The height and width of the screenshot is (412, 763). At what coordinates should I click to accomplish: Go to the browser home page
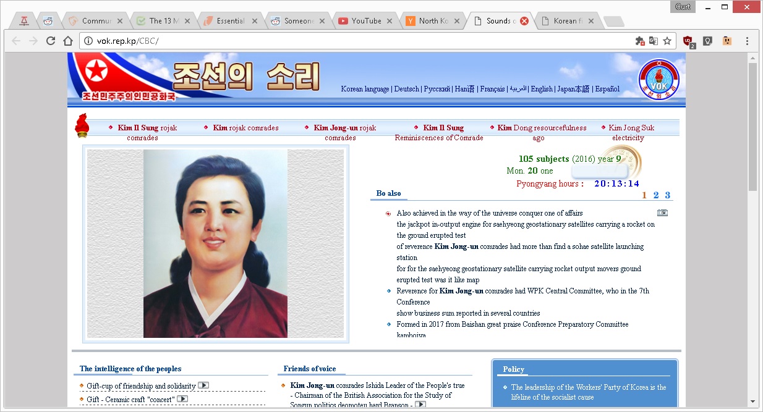[x=67, y=41]
